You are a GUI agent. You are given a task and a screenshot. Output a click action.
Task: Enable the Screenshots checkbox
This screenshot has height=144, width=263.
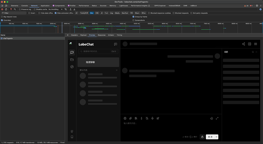[x=133, y=20]
